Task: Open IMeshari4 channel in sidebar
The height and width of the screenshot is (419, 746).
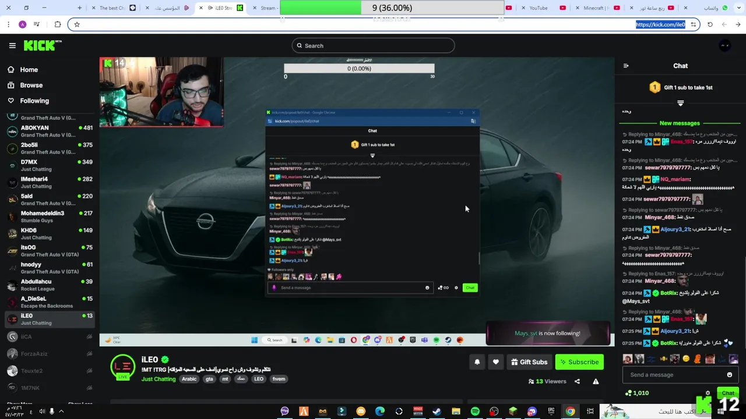Action: (50, 182)
